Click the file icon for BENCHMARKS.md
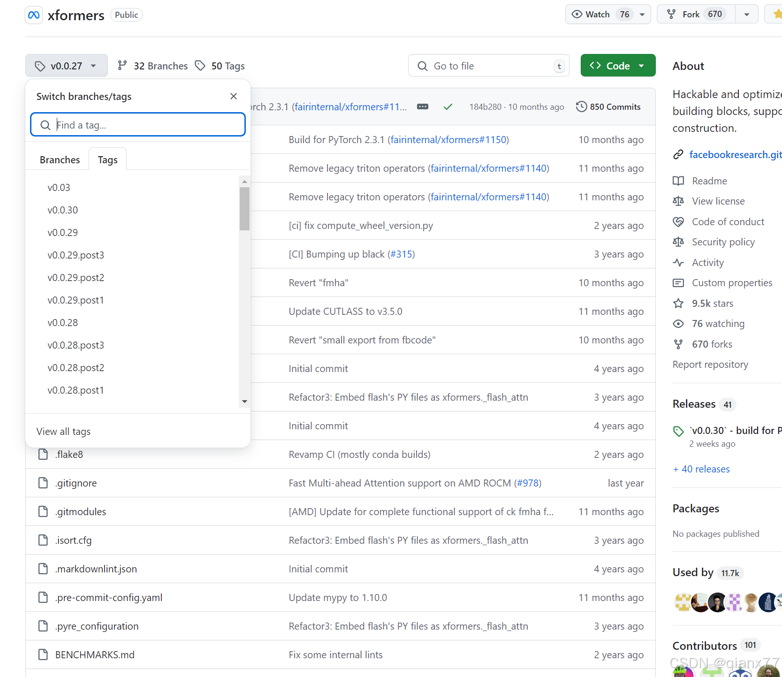The image size is (782, 677). click(43, 654)
